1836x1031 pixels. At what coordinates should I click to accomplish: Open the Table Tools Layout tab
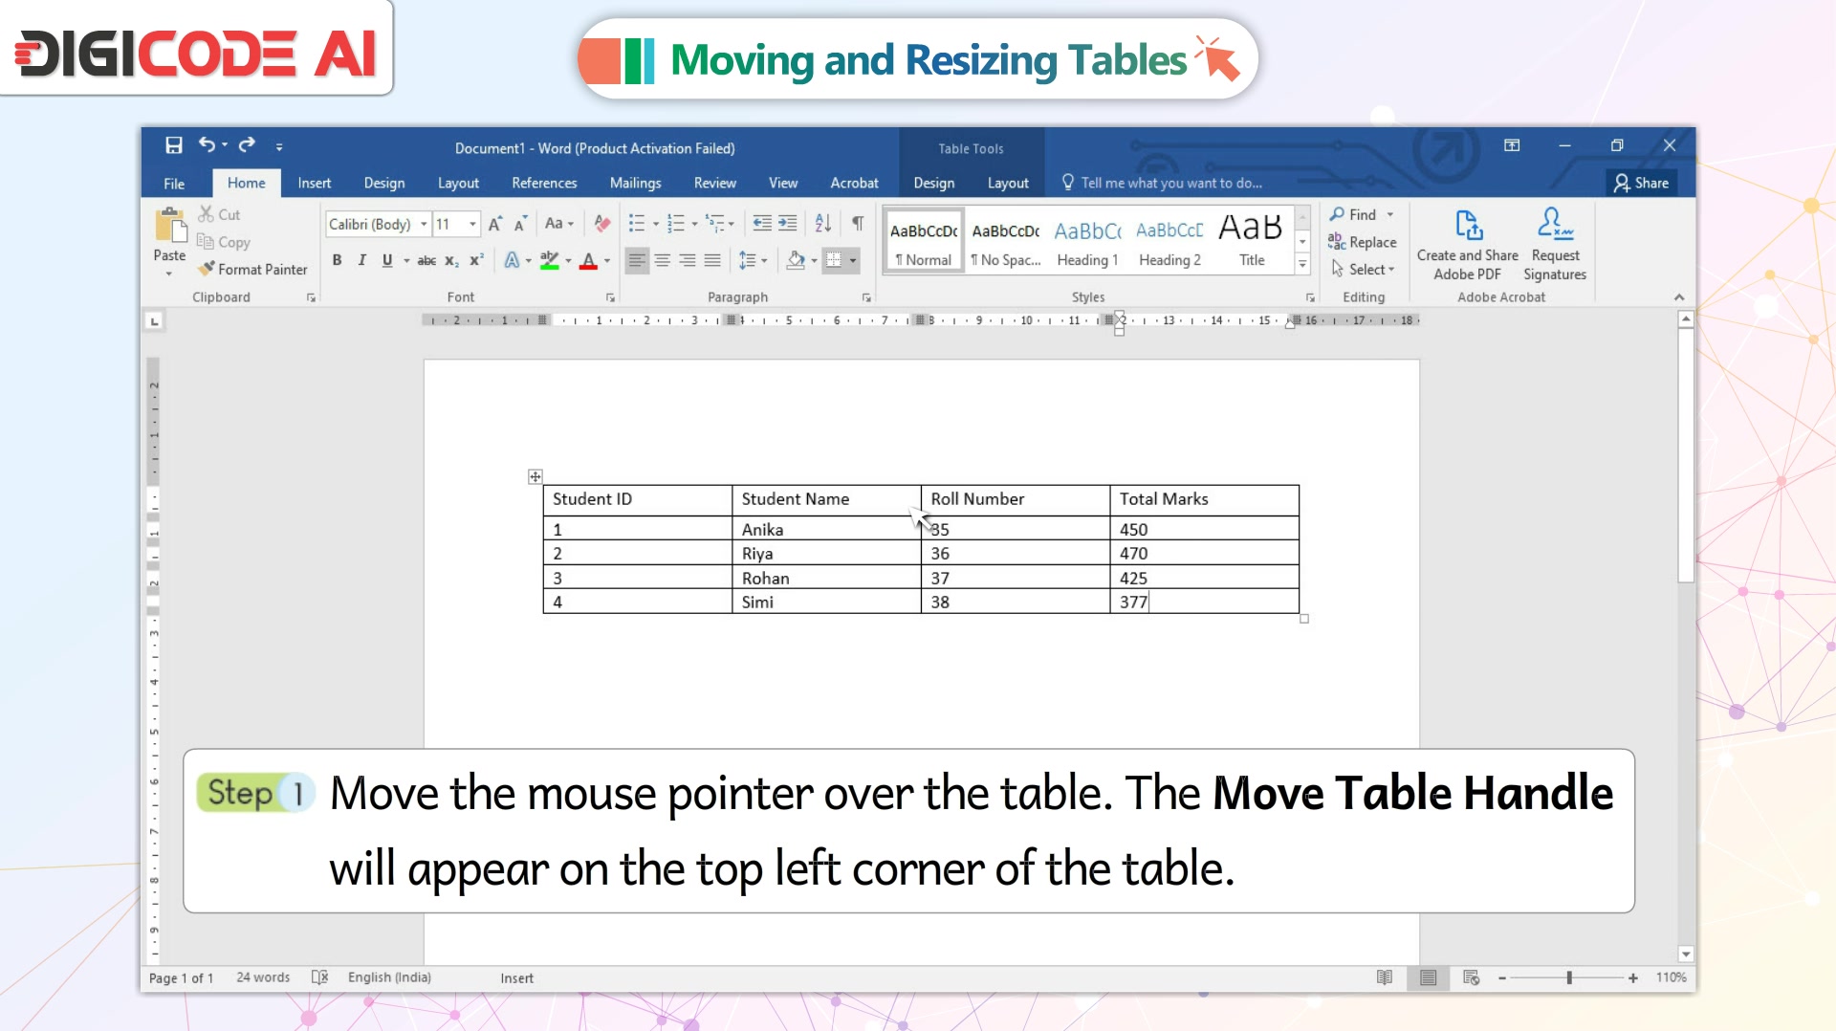click(x=1008, y=183)
